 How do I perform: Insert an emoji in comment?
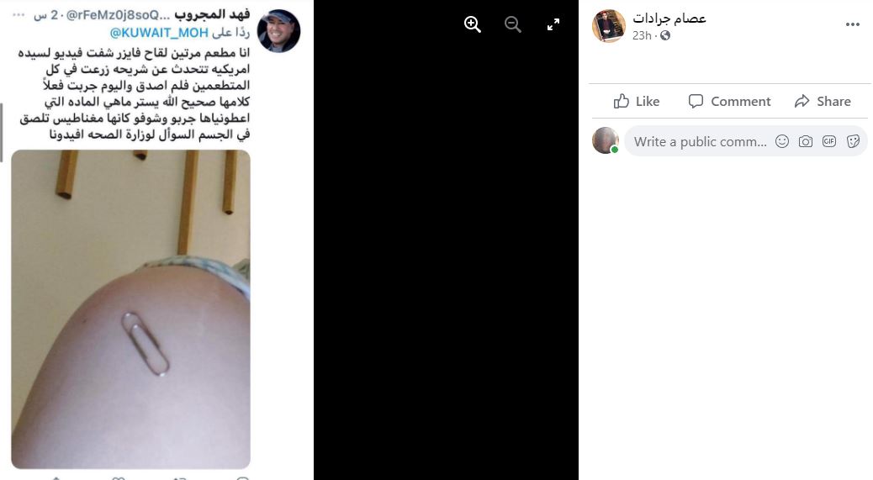(782, 141)
